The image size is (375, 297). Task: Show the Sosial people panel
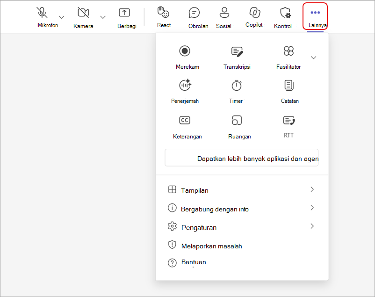(224, 17)
